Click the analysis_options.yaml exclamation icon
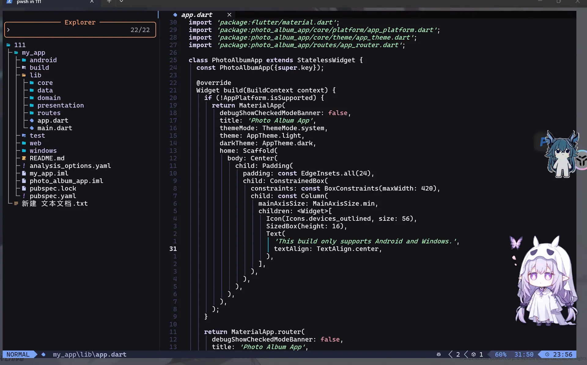 click(x=24, y=166)
